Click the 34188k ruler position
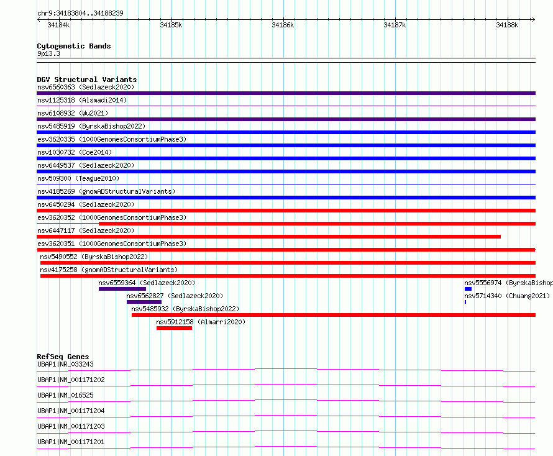The height and width of the screenshot is (456, 553). point(507,25)
